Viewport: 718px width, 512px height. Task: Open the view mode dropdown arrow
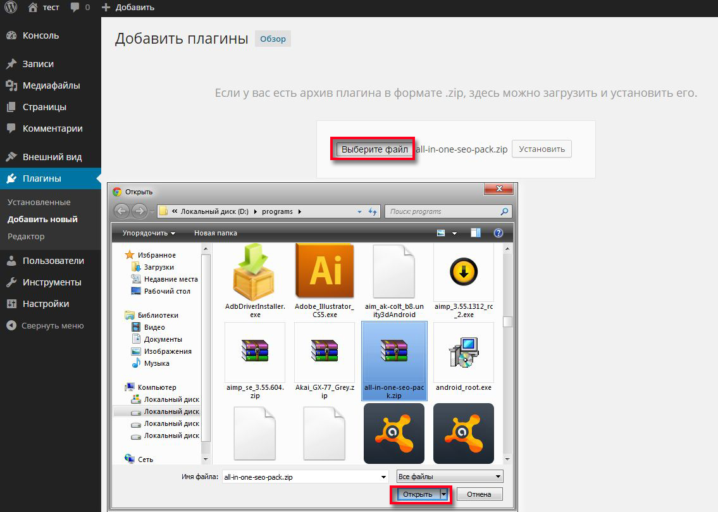[x=454, y=233]
